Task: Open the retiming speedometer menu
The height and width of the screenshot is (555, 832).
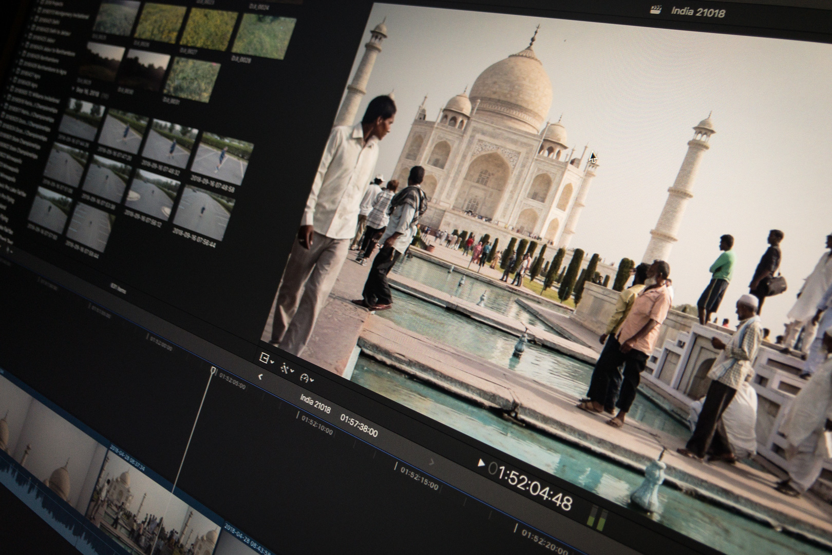Action: tap(307, 379)
